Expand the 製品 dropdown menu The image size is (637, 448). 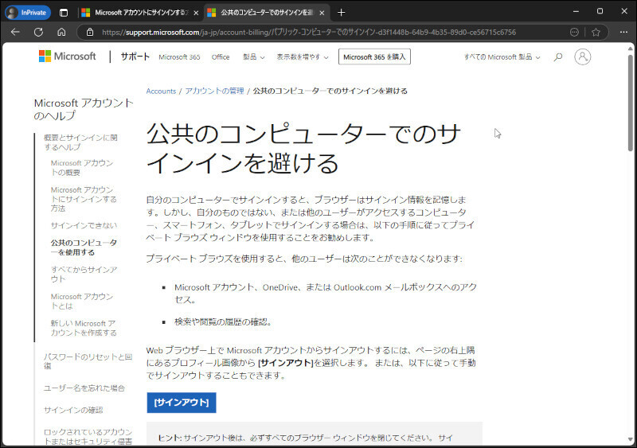click(253, 56)
